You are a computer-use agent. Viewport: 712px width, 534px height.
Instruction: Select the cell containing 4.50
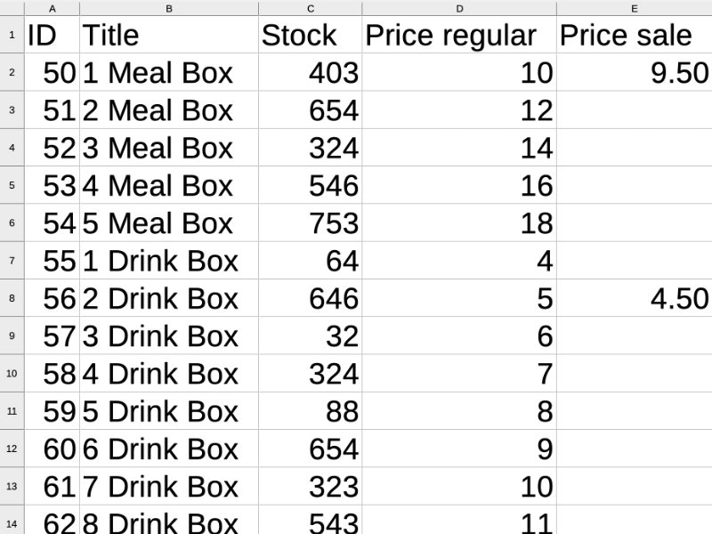click(635, 298)
